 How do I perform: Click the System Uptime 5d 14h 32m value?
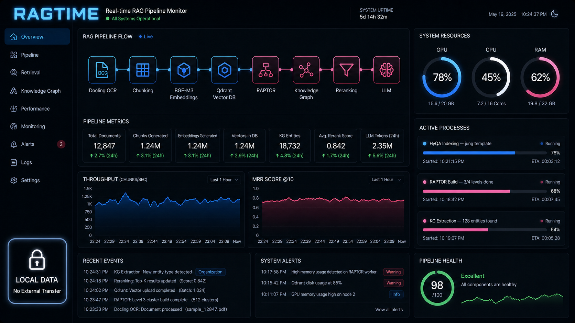click(x=373, y=17)
